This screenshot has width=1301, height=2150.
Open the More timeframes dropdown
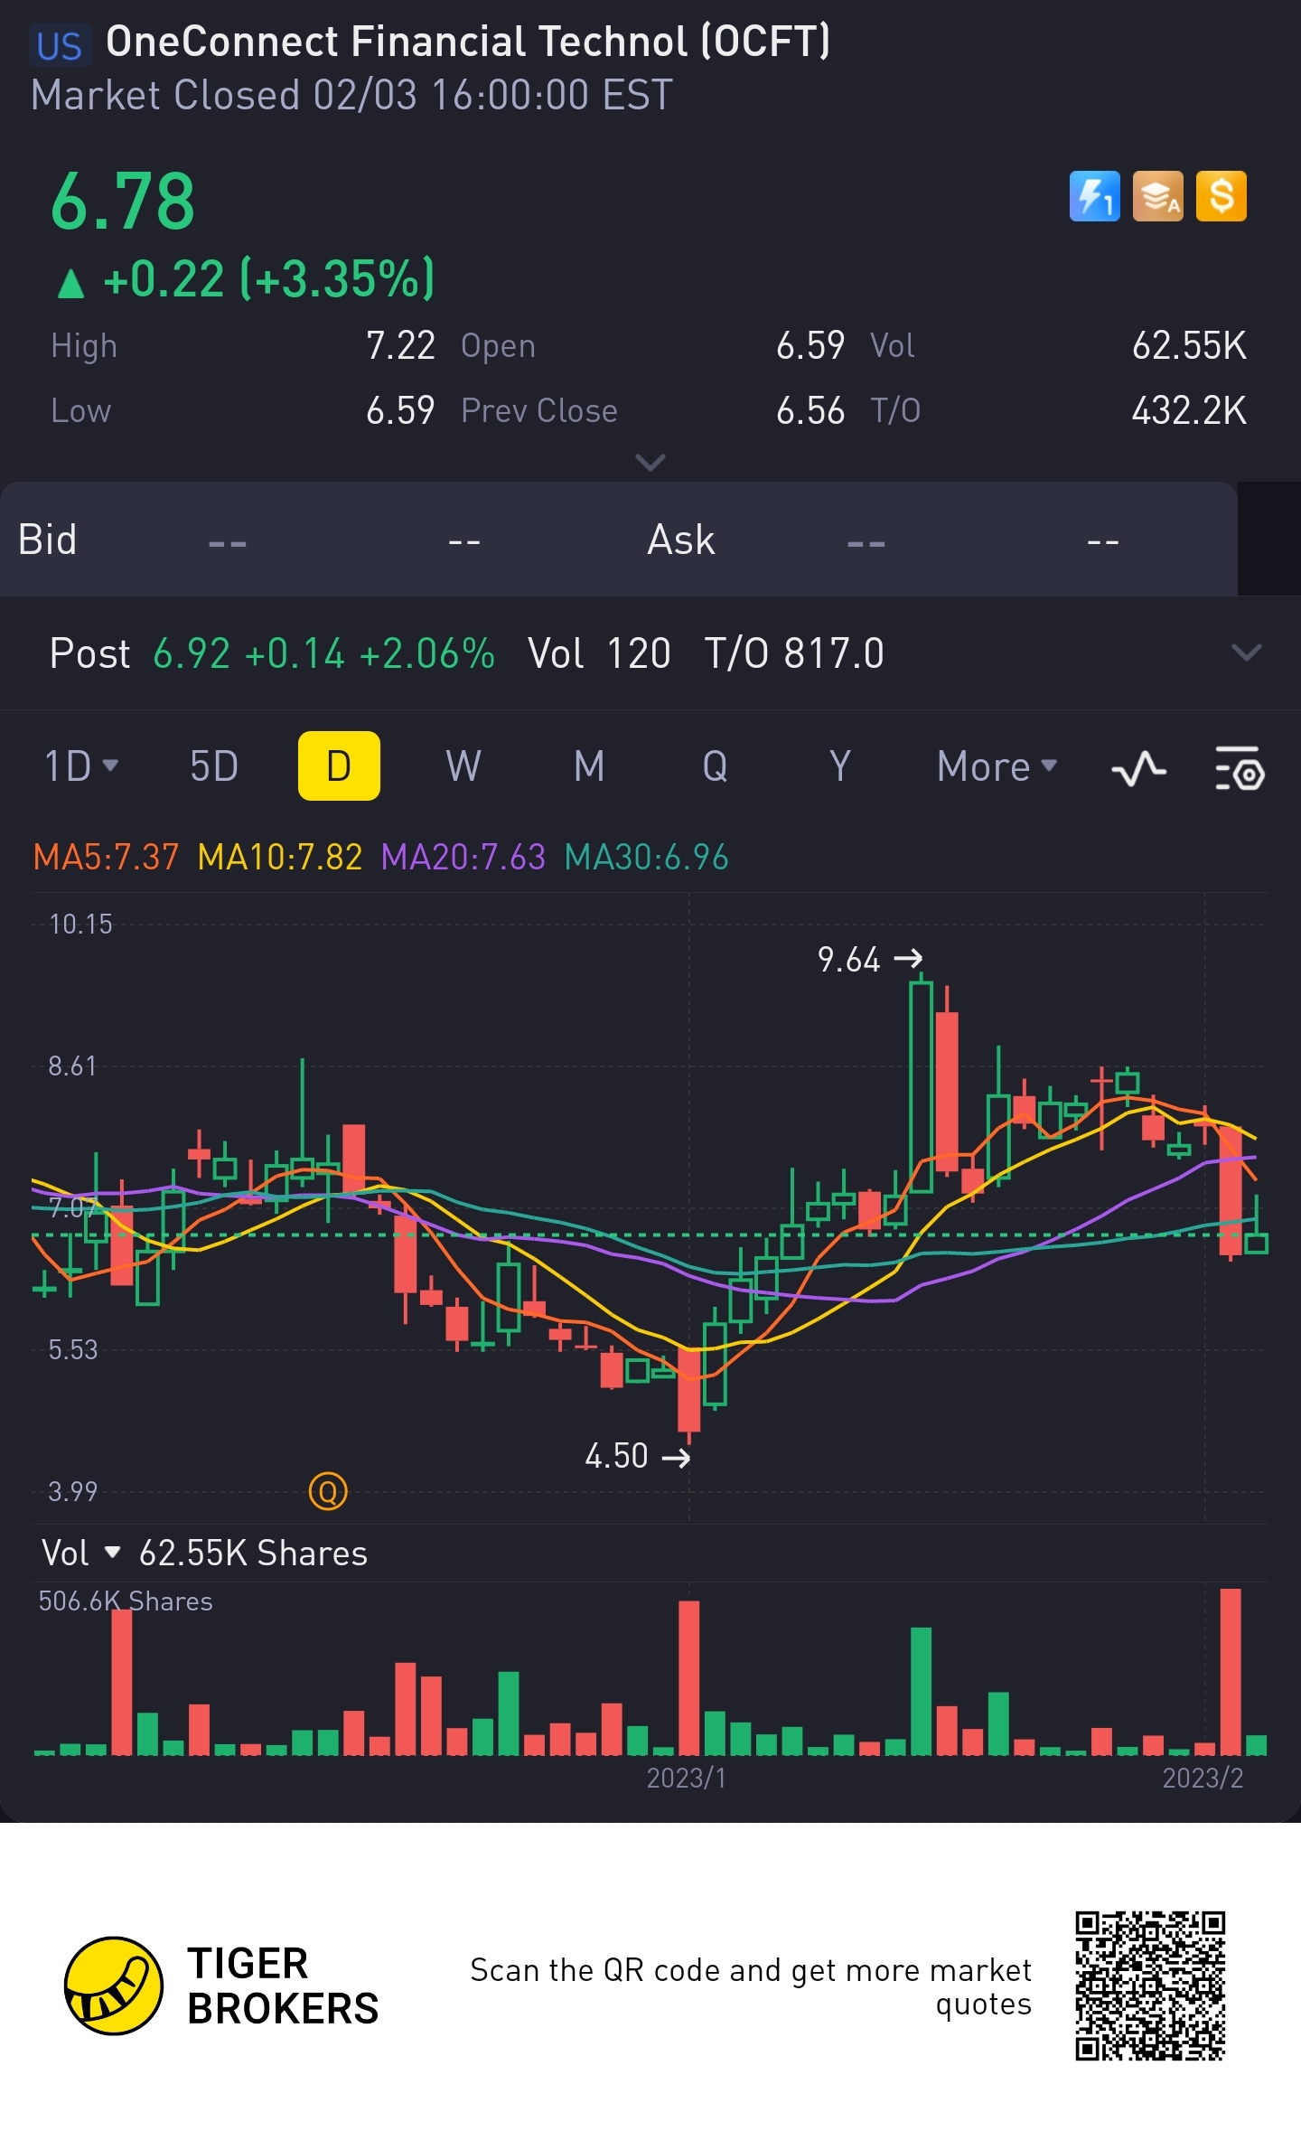click(996, 766)
